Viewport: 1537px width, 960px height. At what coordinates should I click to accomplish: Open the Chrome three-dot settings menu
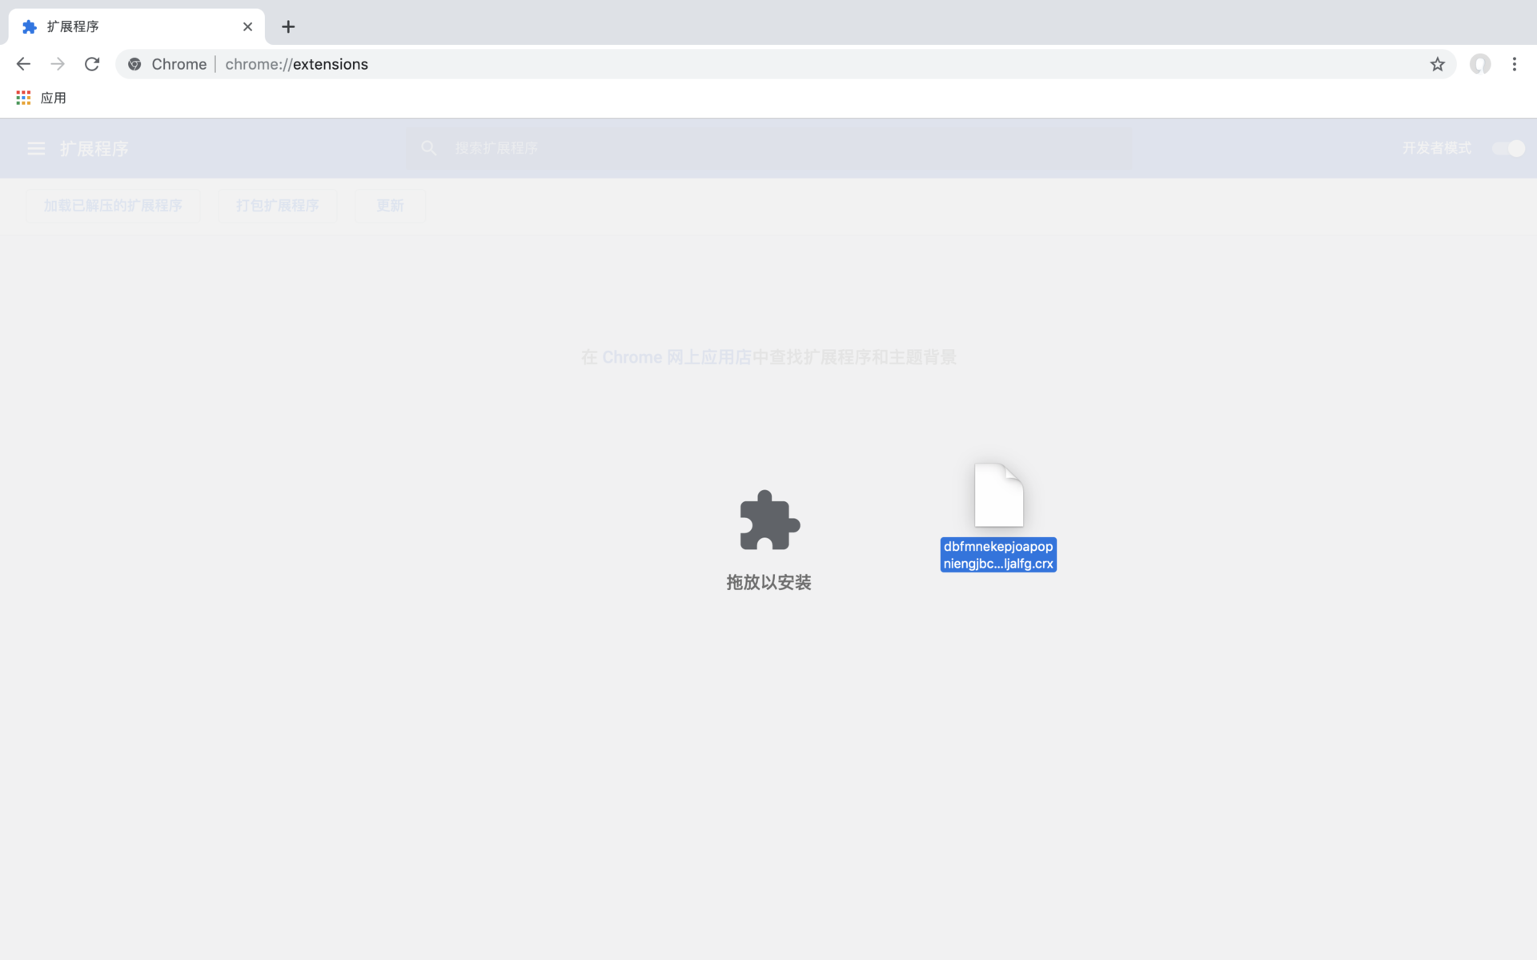tap(1515, 64)
